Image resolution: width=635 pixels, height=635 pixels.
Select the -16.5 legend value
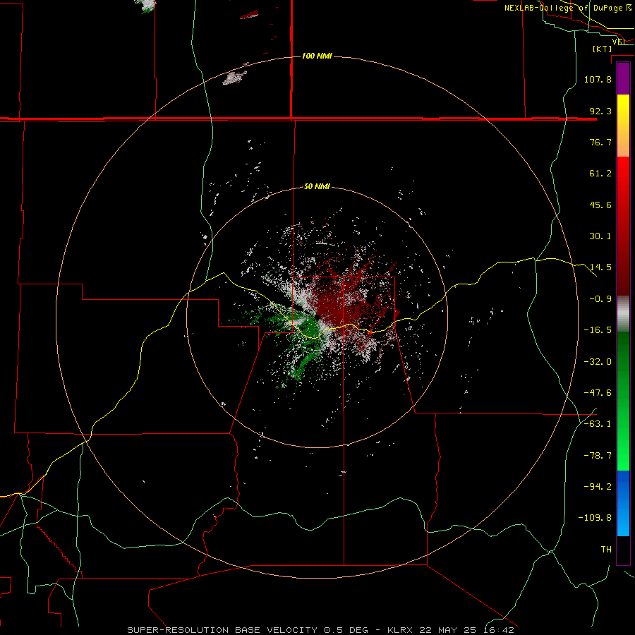pyautogui.click(x=598, y=330)
